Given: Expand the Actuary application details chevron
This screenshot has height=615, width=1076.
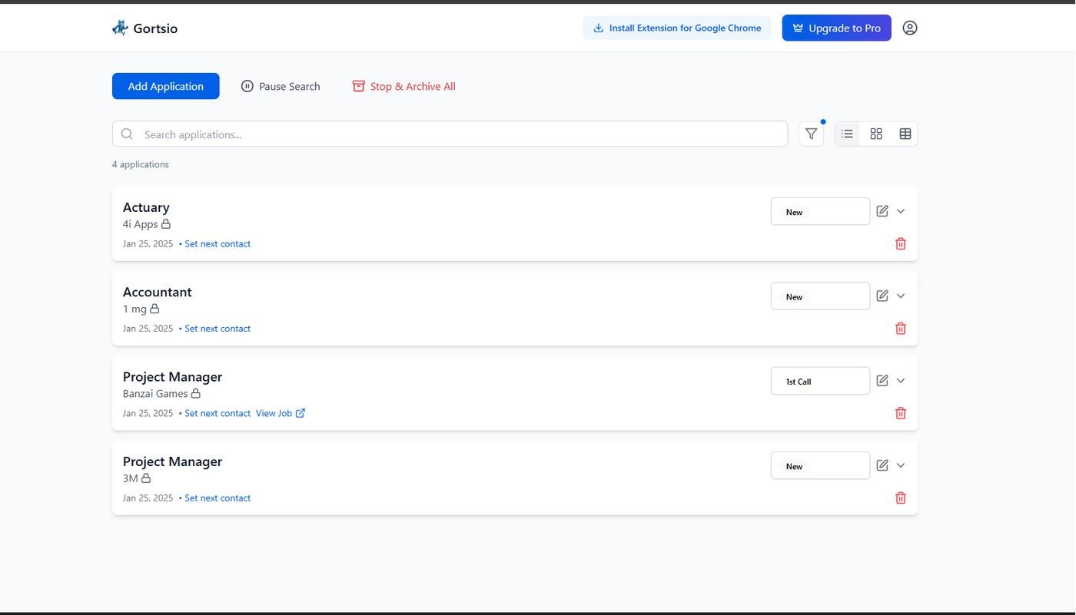Looking at the screenshot, I should (x=901, y=211).
